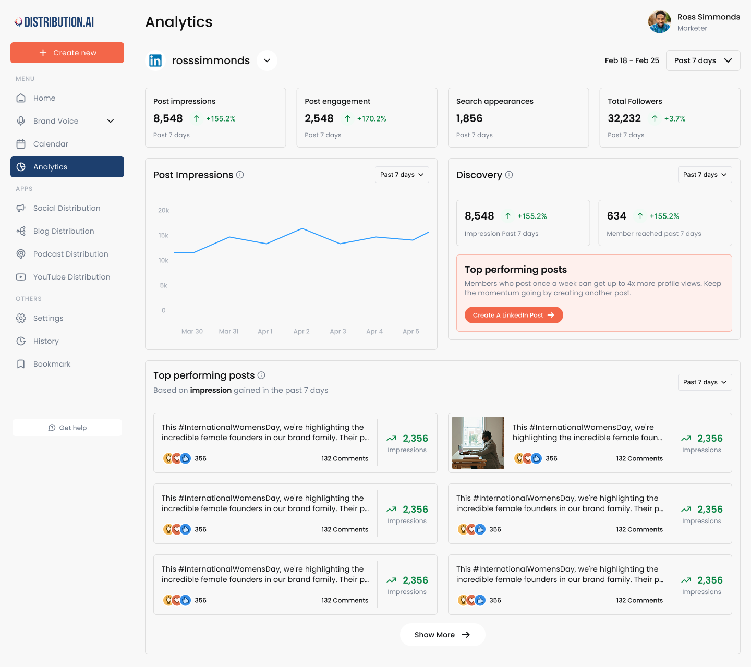Collapse the Brand Voice chevron
This screenshot has width=751, height=667.
(x=110, y=120)
